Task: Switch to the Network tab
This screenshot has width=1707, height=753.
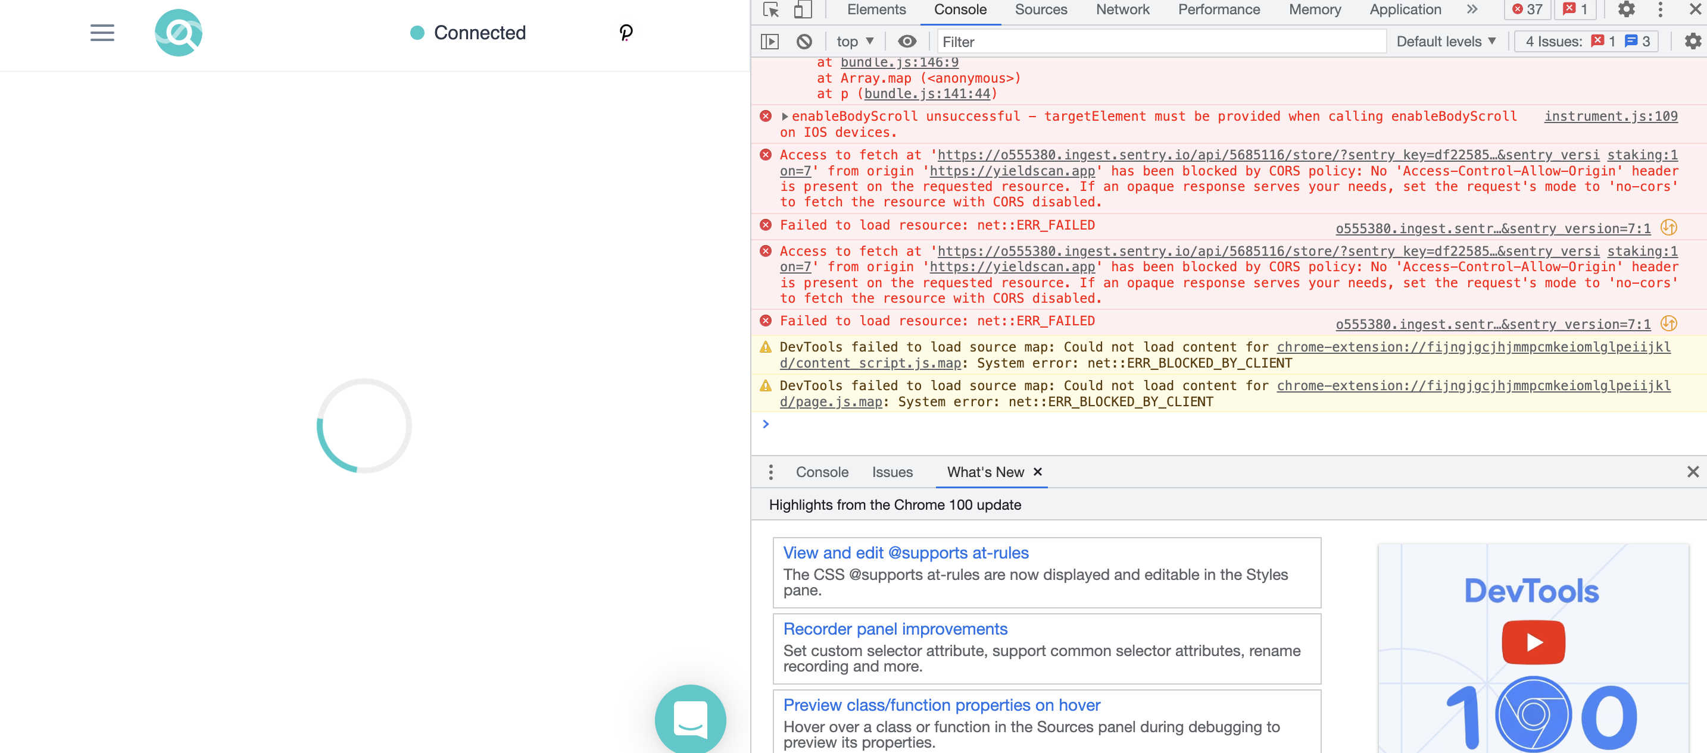Action: (x=1122, y=10)
